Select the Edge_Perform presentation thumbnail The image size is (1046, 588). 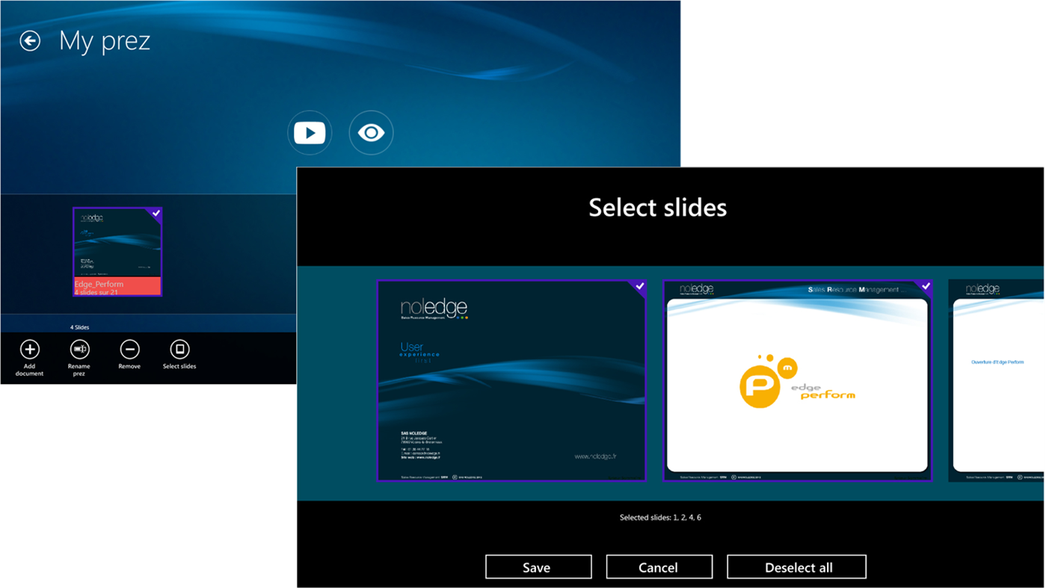point(117,250)
